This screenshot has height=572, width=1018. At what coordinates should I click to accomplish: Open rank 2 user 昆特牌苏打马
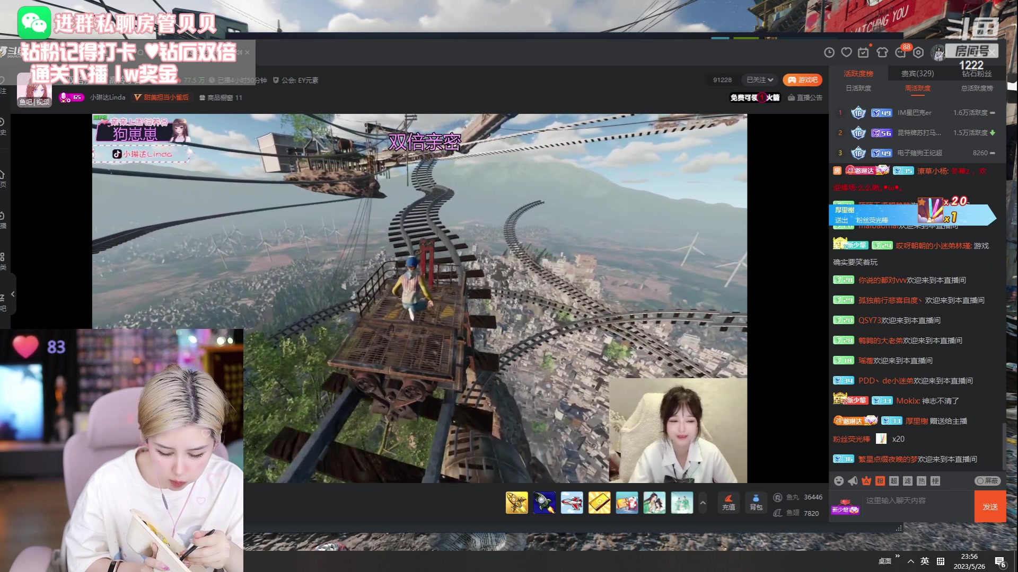tap(919, 133)
